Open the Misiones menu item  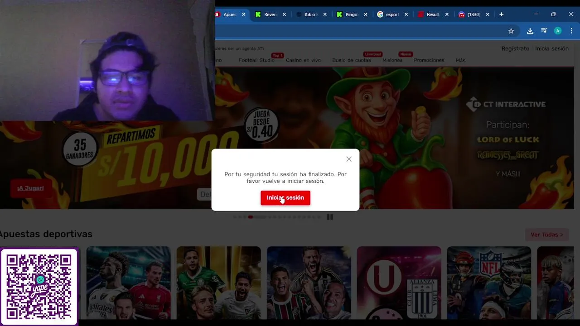click(392, 60)
